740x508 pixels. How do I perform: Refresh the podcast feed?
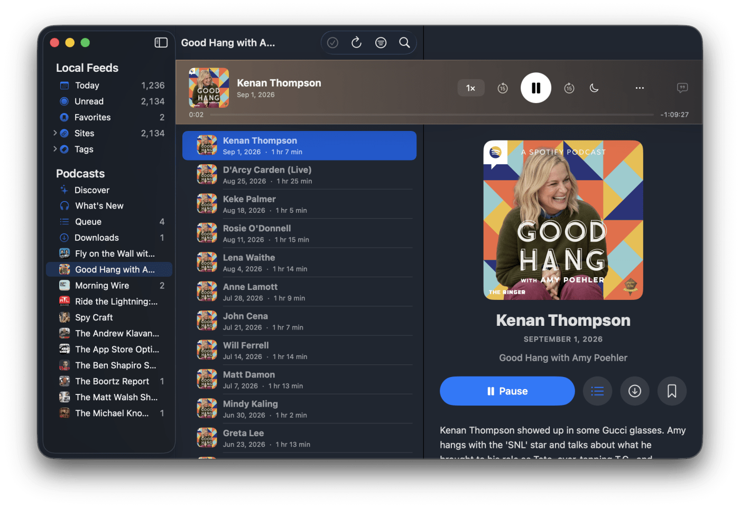(x=357, y=43)
